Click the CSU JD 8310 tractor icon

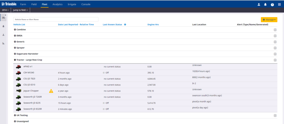(18, 85)
